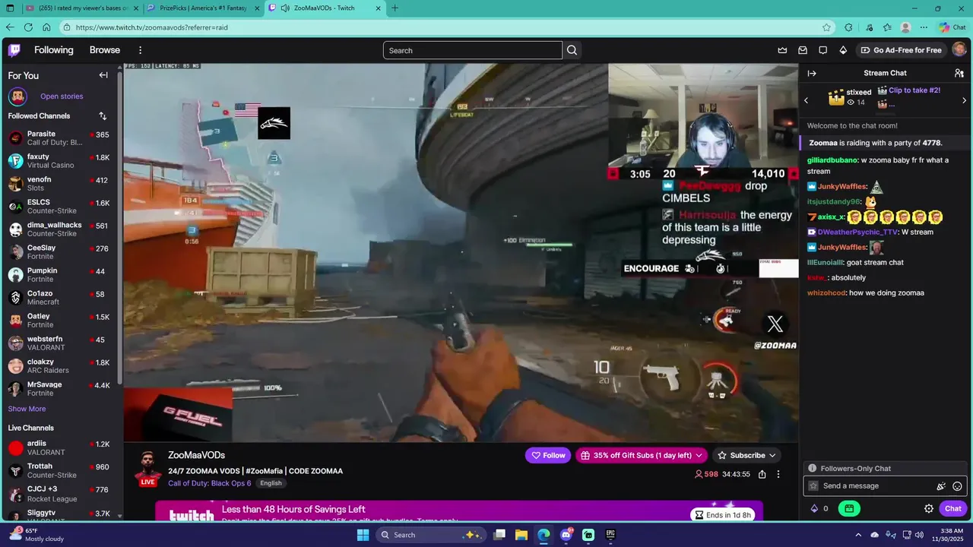Open stories link in sidebar

click(62, 96)
